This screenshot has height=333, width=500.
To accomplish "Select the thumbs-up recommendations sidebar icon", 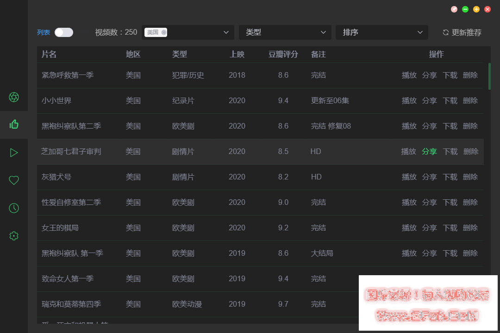I will (x=14, y=124).
